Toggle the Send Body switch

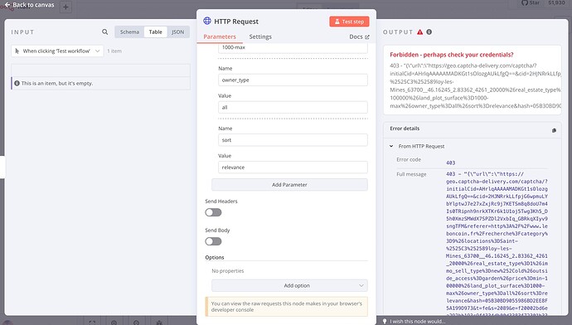[213, 241]
